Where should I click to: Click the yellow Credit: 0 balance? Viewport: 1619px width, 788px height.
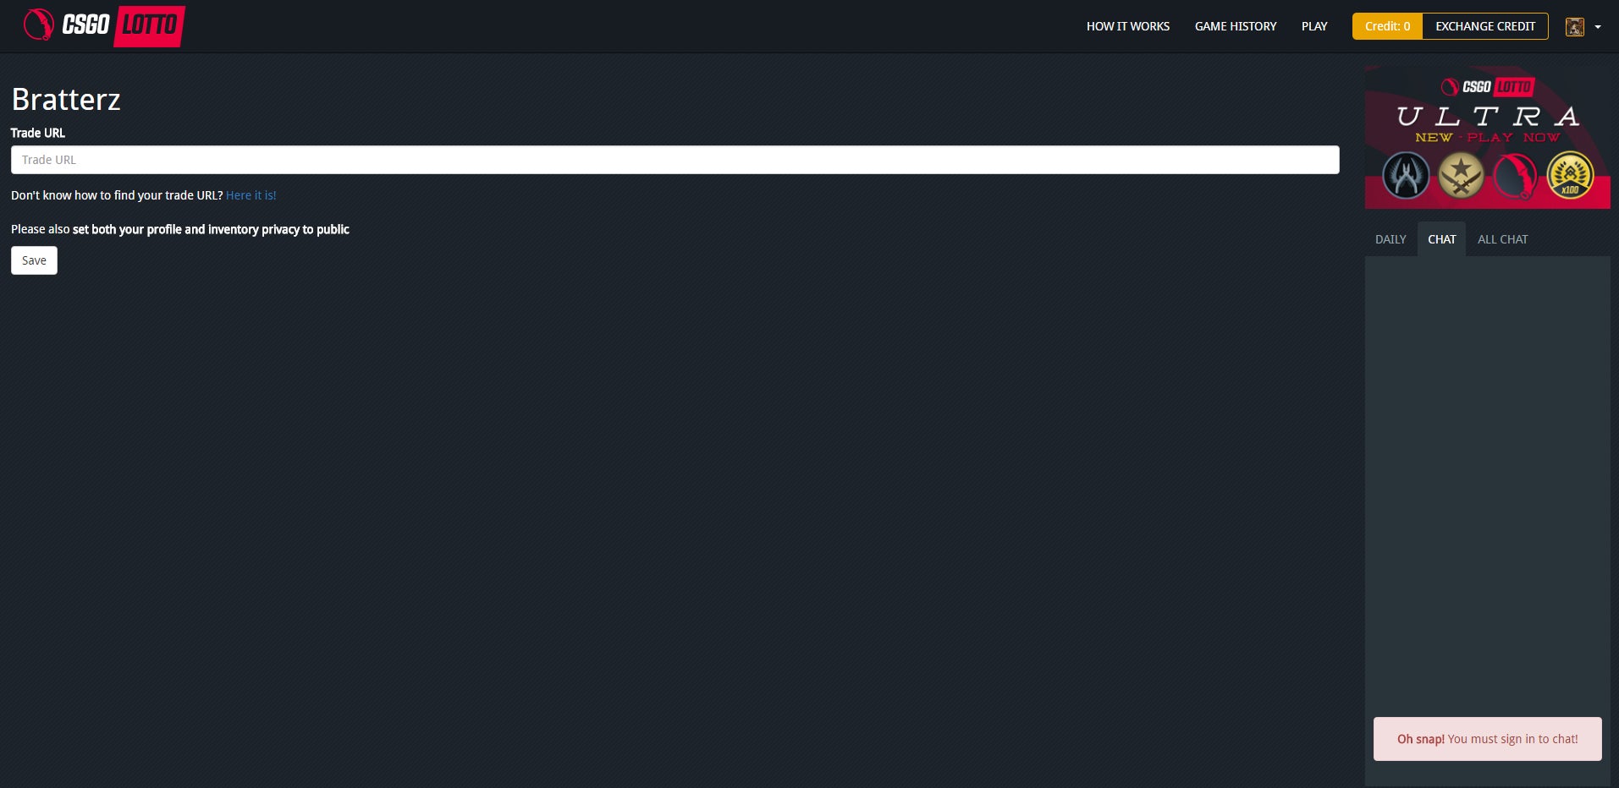point(1387,26)
